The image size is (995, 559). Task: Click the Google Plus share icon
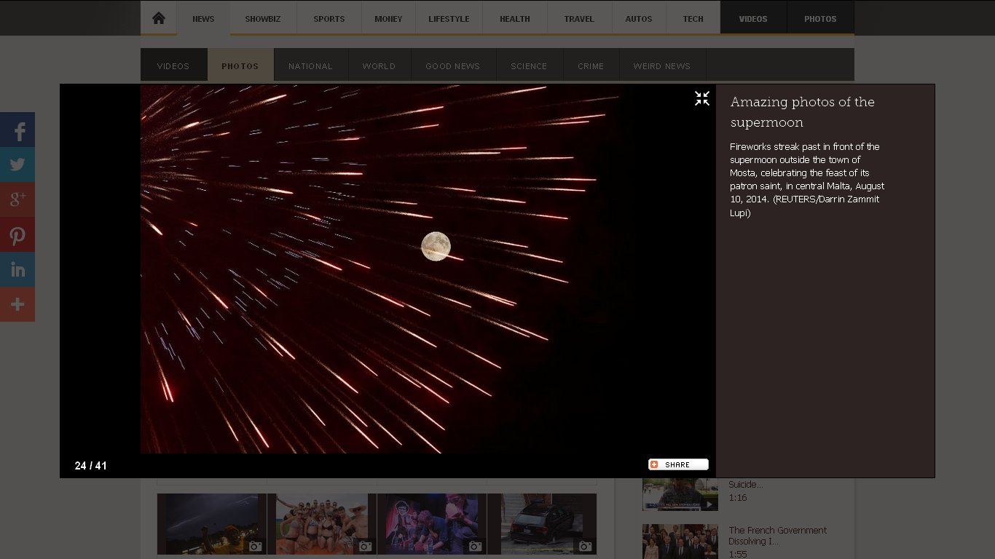pyautogui.click(x=17, y=199)
